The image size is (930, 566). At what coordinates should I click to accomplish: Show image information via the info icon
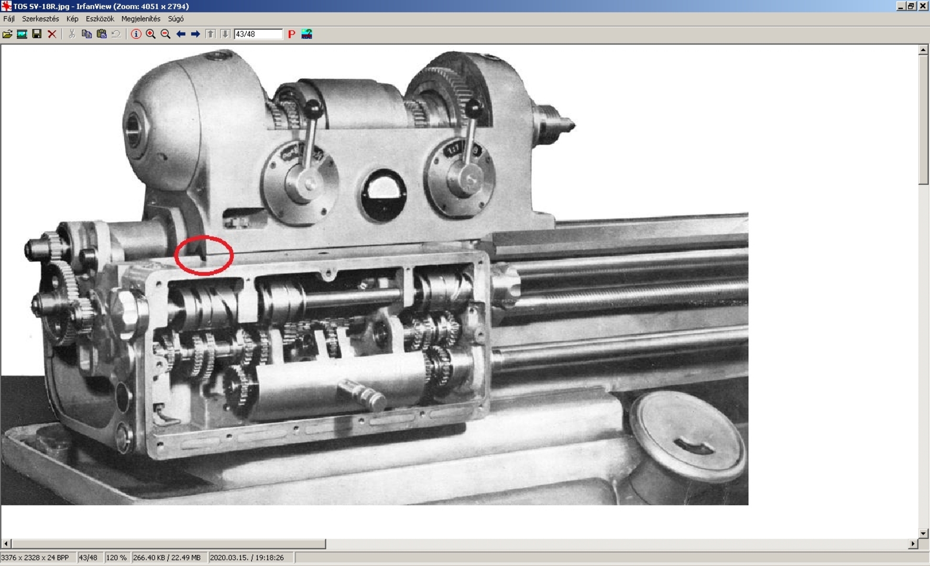[136, 34]
